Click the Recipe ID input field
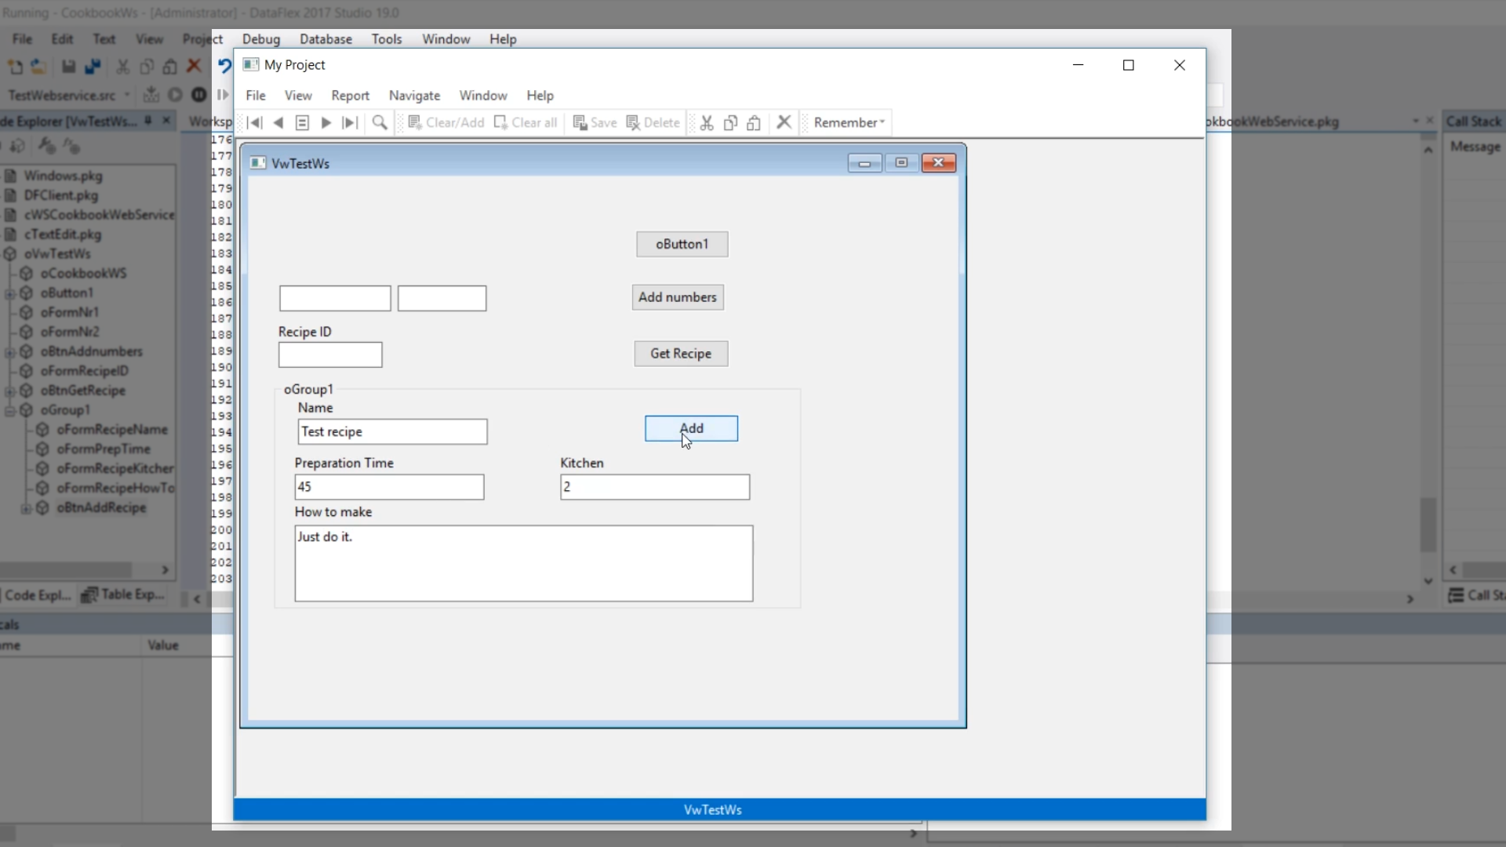 click(x=330, y=355)
